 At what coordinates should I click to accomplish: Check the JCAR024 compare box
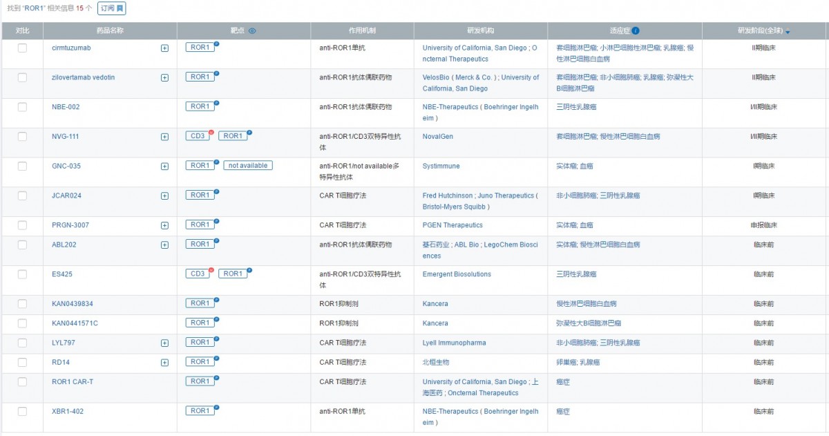tap(22, 196)
